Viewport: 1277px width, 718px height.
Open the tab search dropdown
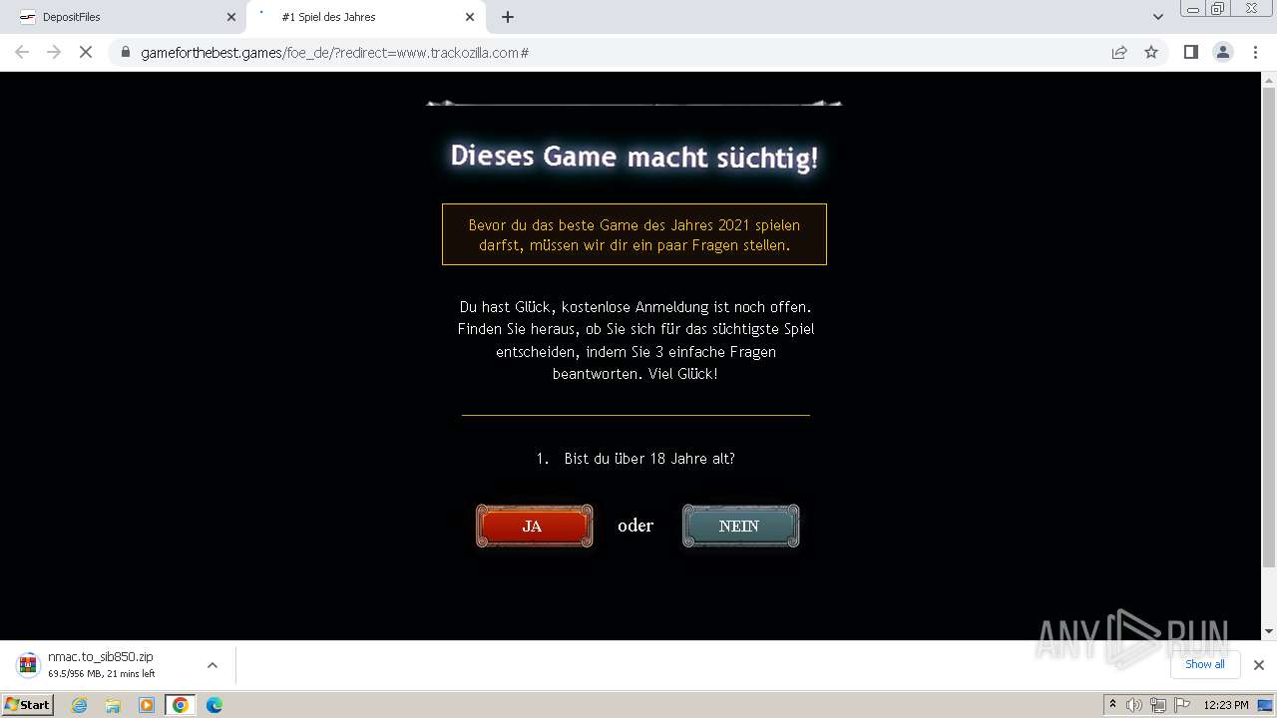(x=1157, y=17)
